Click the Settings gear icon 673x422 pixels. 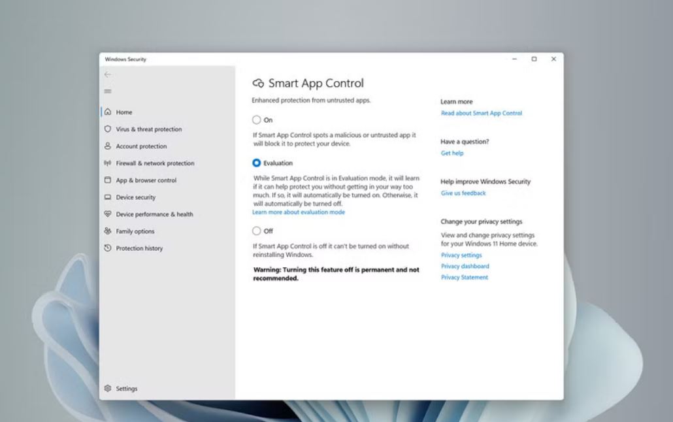108,388
